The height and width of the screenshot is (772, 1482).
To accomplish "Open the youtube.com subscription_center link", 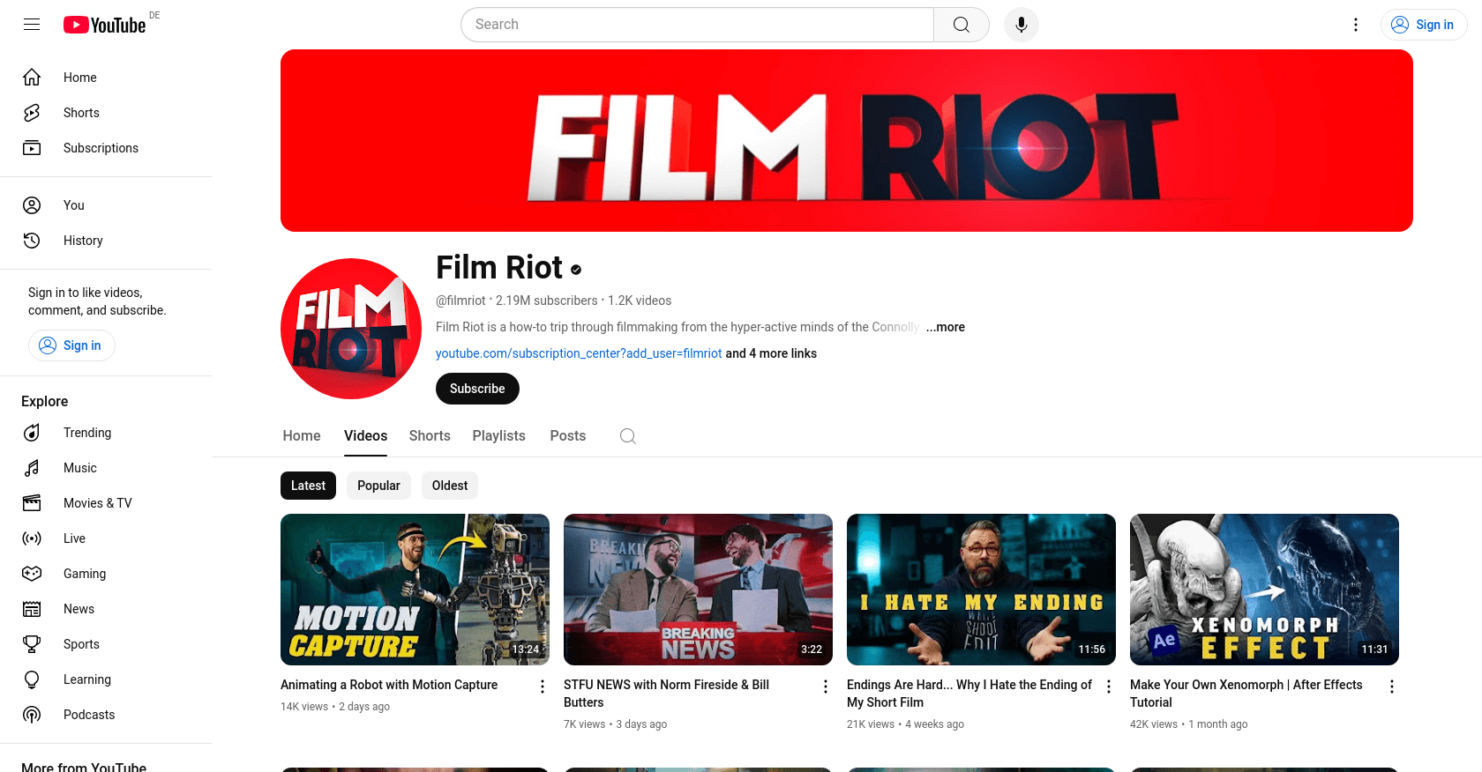I will [579, 353].
